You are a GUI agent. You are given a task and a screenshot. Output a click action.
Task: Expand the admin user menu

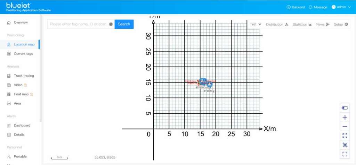tap(341, 7)
